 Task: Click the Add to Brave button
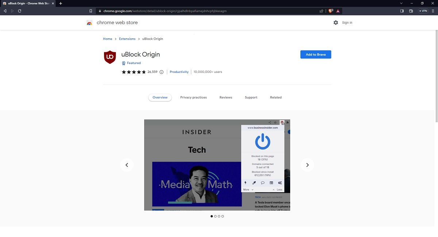(316, 54)
